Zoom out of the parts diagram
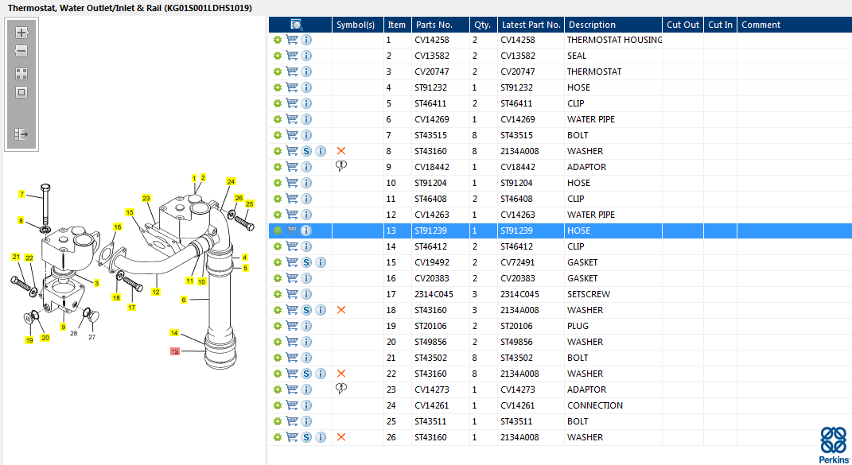The width and height of the screenshot is (852, 465). (x=21, y=51)
